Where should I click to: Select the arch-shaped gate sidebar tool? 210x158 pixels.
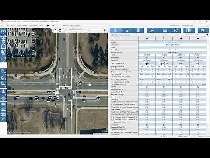3,47
